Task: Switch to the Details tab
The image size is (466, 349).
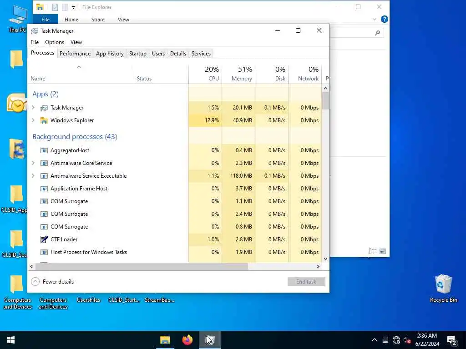Action: (178, 54)
